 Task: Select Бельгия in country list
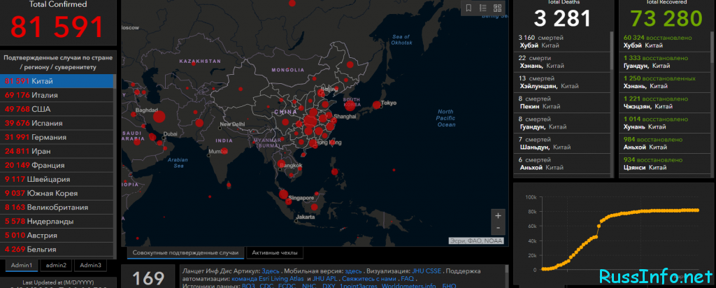pos(57,250)
